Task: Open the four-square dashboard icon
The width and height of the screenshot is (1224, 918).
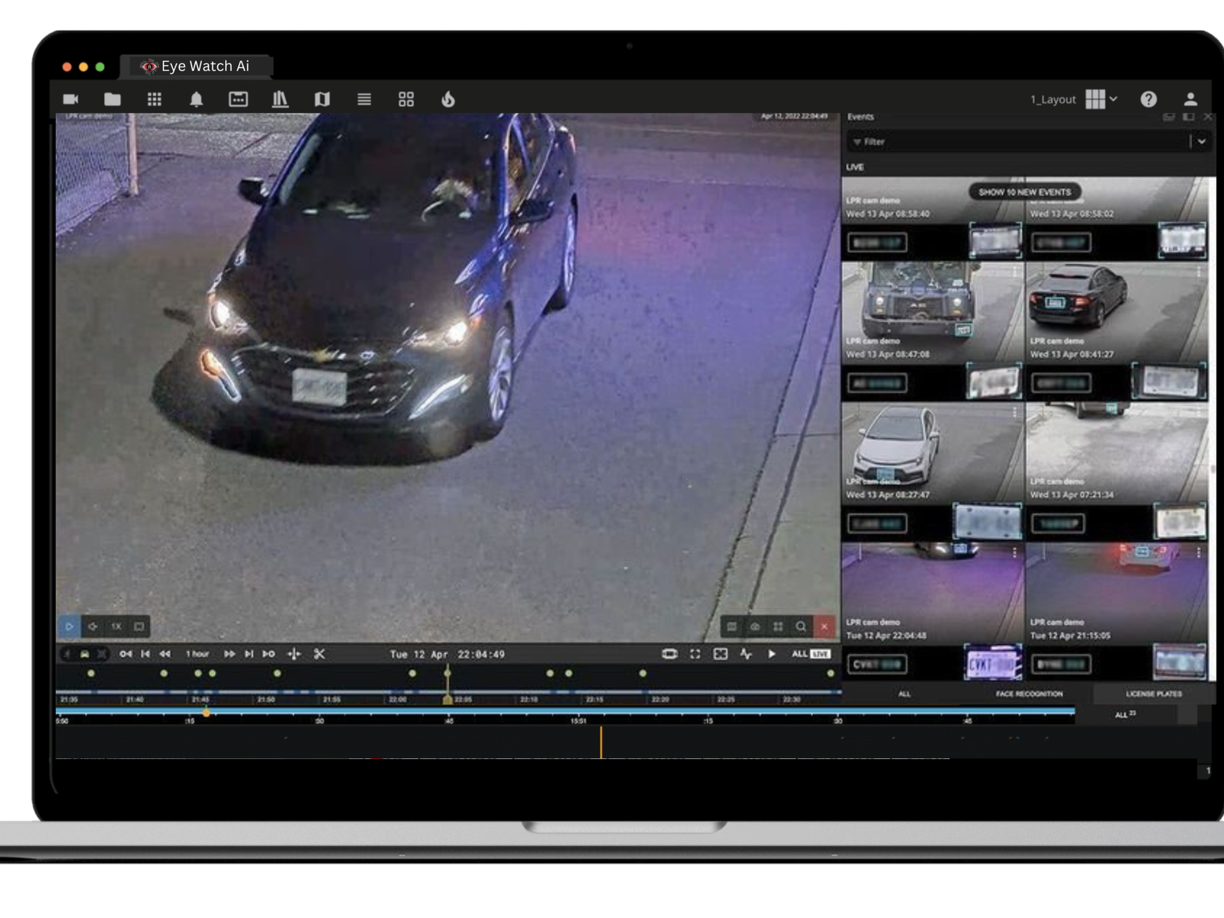Action: pos(406,99)
